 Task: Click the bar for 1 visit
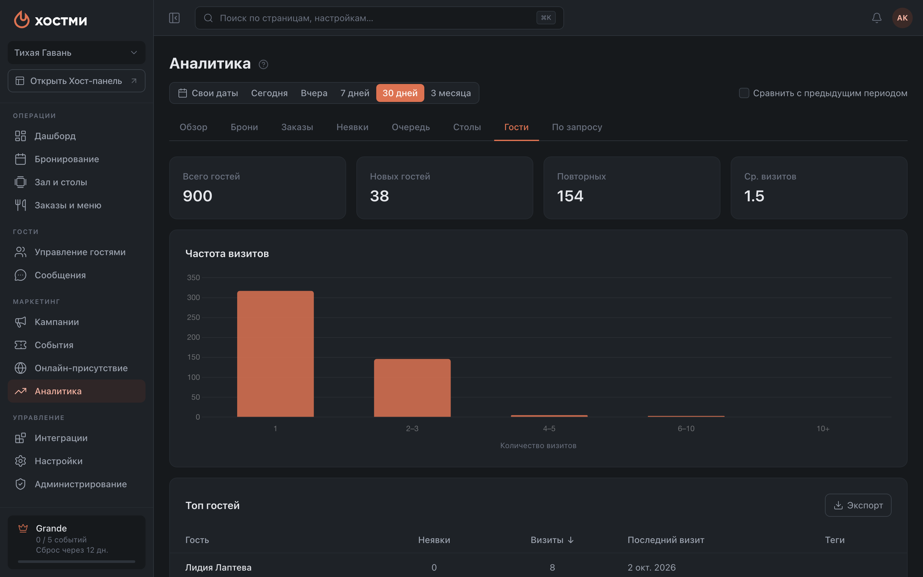tap(275, 354)
